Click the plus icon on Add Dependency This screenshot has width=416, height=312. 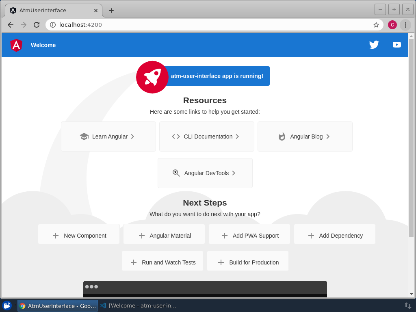311,236
